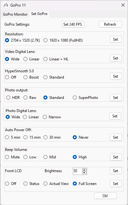Apply the Resolution setting with Set
128x205 pixels.
tap(116, 39)
